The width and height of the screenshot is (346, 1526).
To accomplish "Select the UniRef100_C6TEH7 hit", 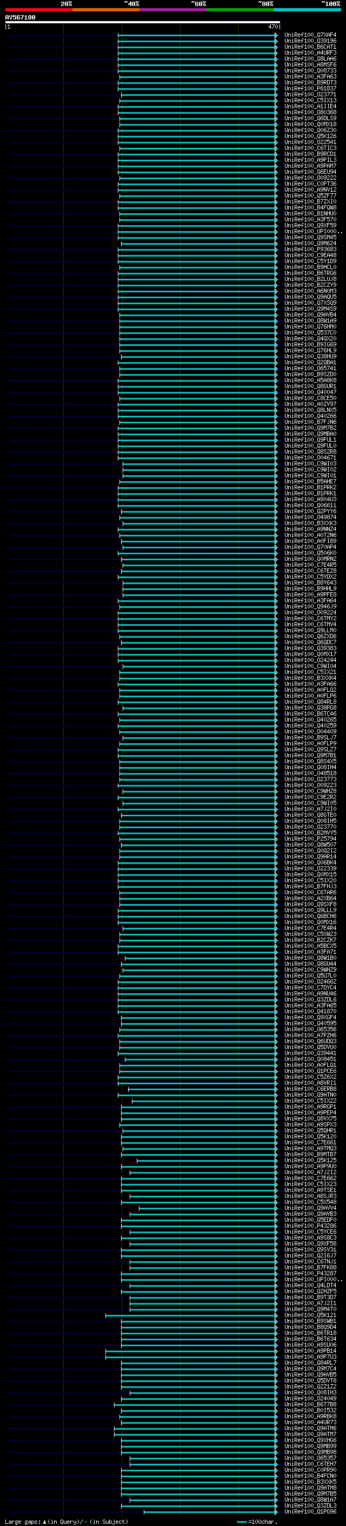I will click(310, 1464).
